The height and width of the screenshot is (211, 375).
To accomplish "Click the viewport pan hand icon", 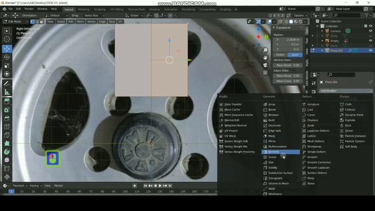I will [x=265, y=57].
